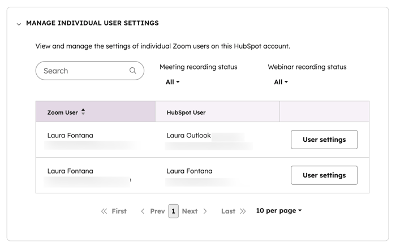Click the Manage Individual User Settings heading
Viewport: 396px width, 247px height.
[x=92, y=23]
